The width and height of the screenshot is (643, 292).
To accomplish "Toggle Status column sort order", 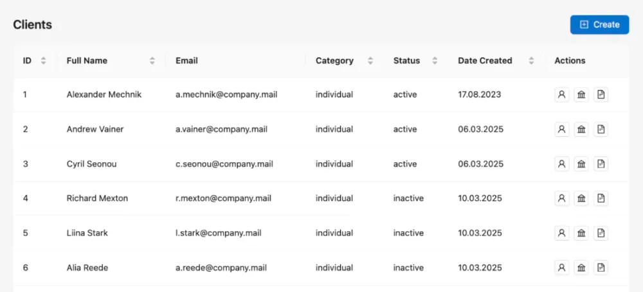I will (435, 61).
